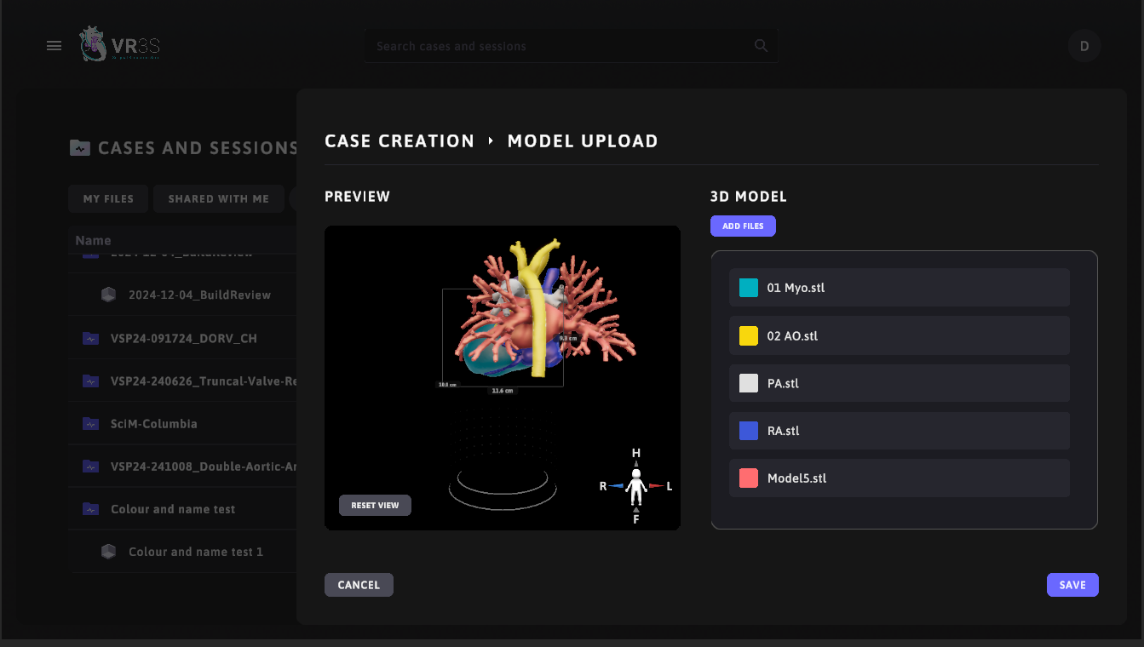Select the VSP24-091724_DORV_CH case folder

click(x=183, y=339)
